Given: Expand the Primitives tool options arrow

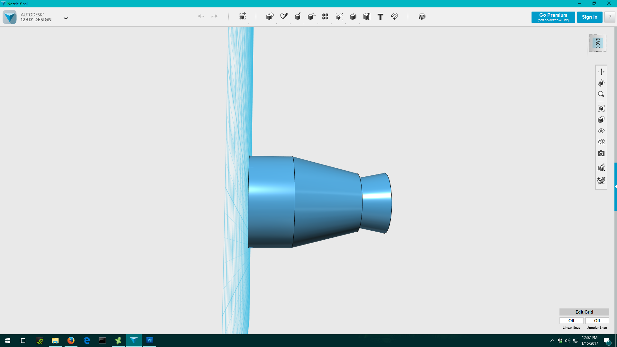Looking at the screenshot, I should click(x=276, y=24).
